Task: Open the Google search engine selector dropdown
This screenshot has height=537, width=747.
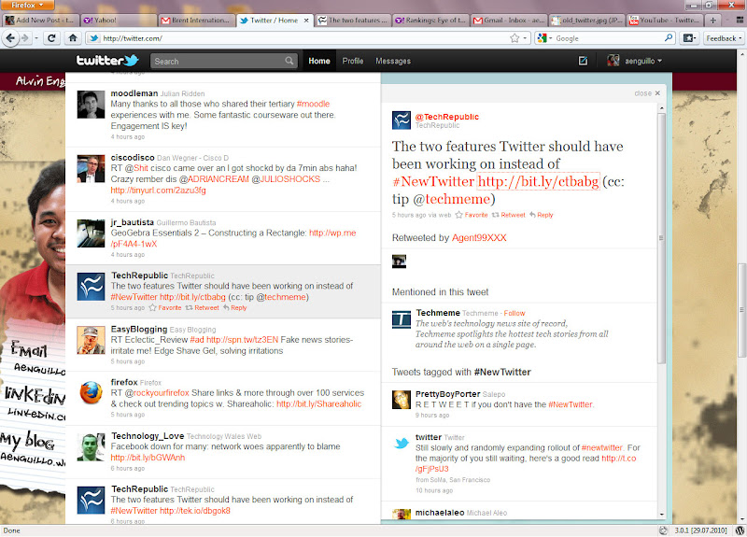Action: click(x=544, y=38)
